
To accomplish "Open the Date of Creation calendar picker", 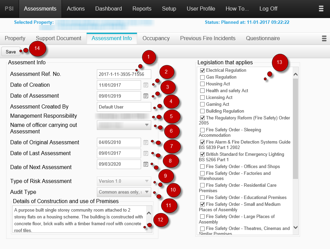I will (x=145, y=85).
